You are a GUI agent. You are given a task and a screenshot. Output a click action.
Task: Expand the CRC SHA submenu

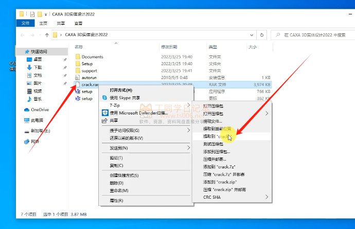[x=232, y=197]
